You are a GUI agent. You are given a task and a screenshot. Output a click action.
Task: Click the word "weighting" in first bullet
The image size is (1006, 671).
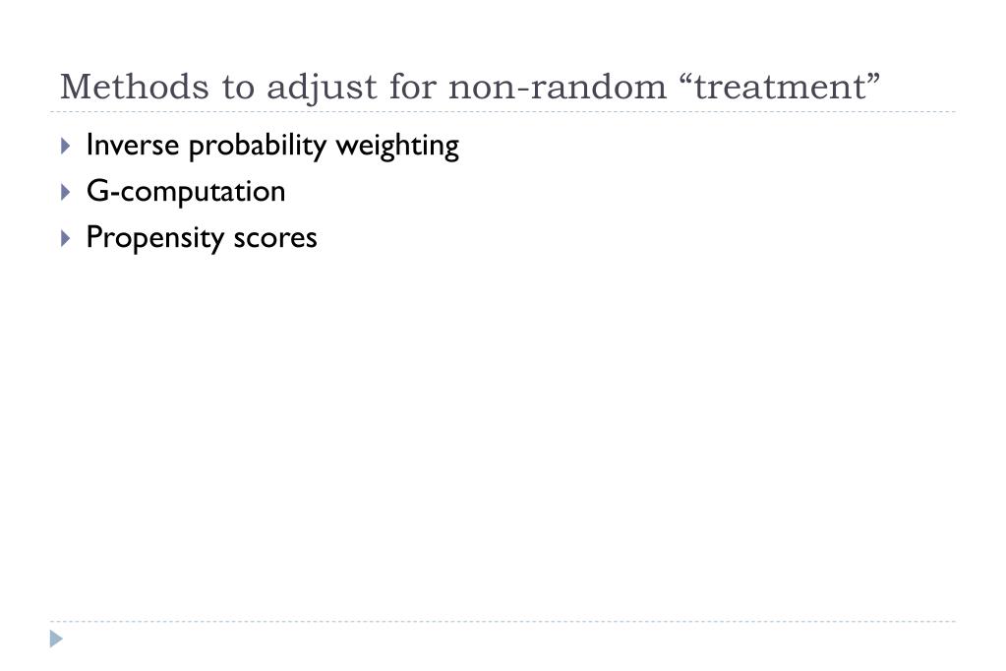(398, 147)
